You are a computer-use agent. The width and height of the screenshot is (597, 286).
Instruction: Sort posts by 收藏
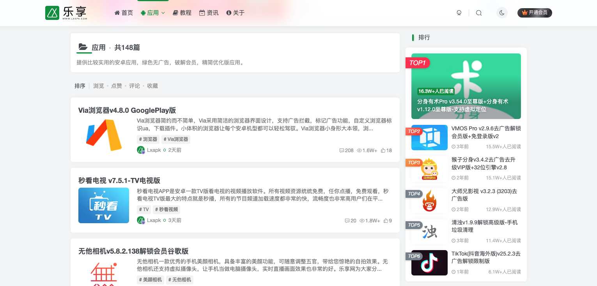coord(152,86)
